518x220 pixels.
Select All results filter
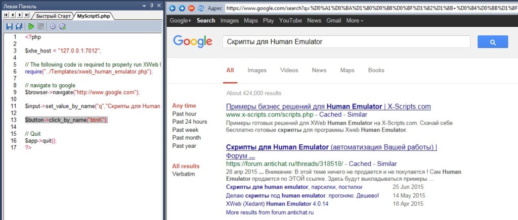[x=186, y=166]
